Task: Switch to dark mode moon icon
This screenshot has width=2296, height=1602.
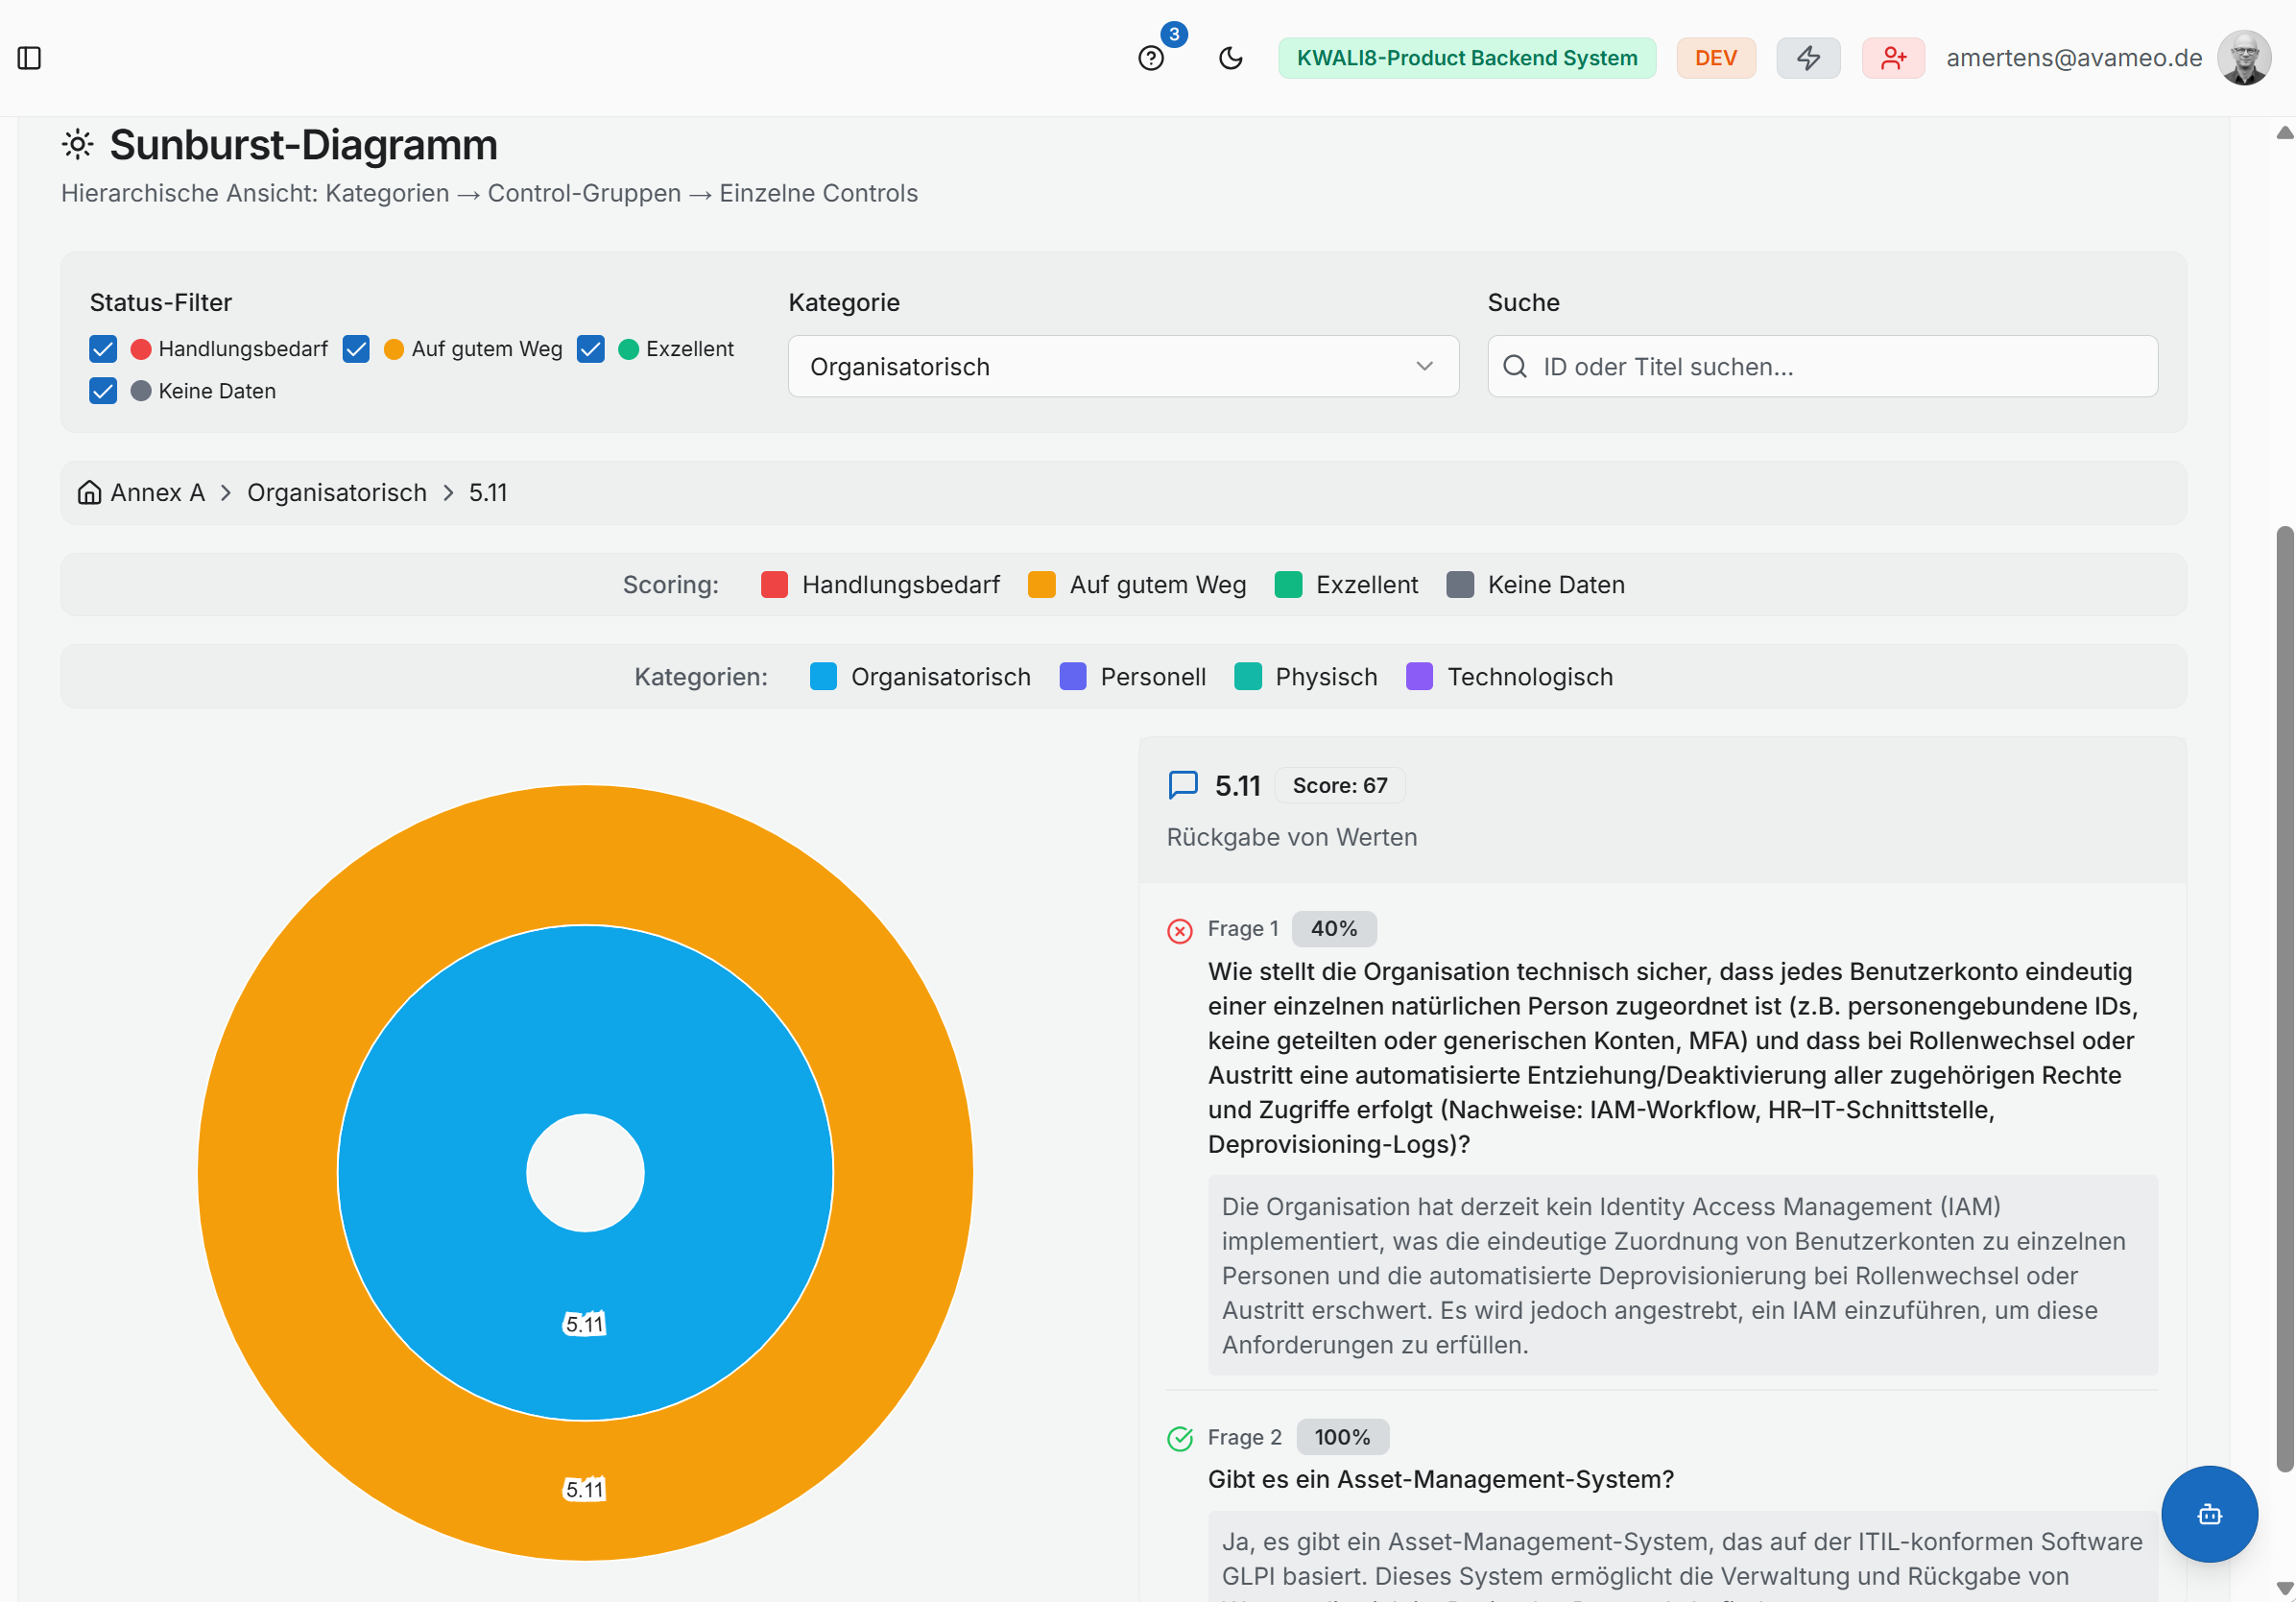Action: tap(1230, 58)
